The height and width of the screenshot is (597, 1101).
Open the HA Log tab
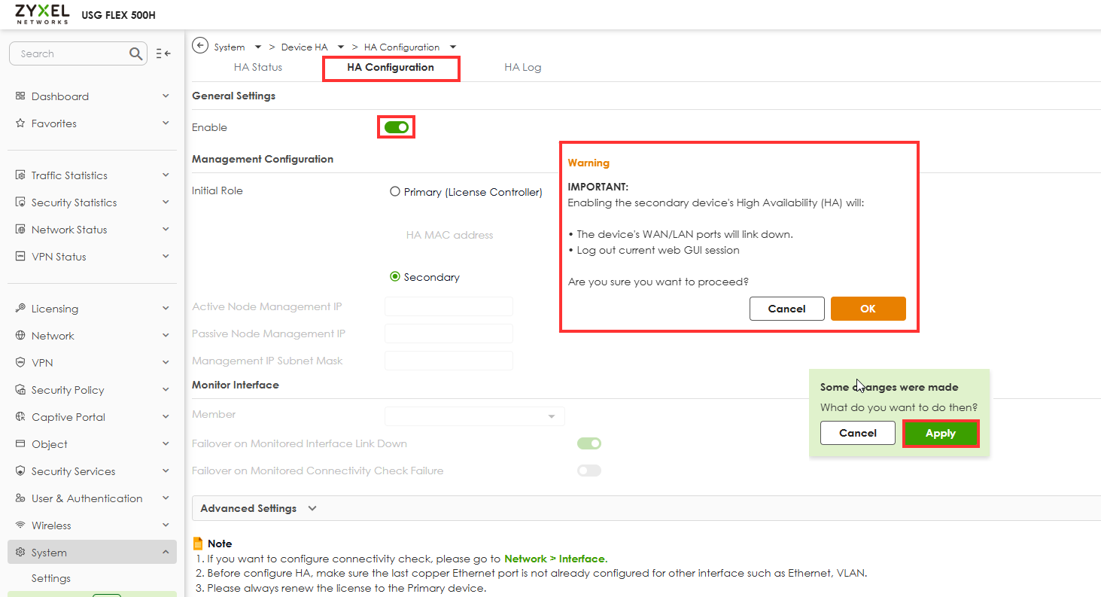click(x=522, y=67)
